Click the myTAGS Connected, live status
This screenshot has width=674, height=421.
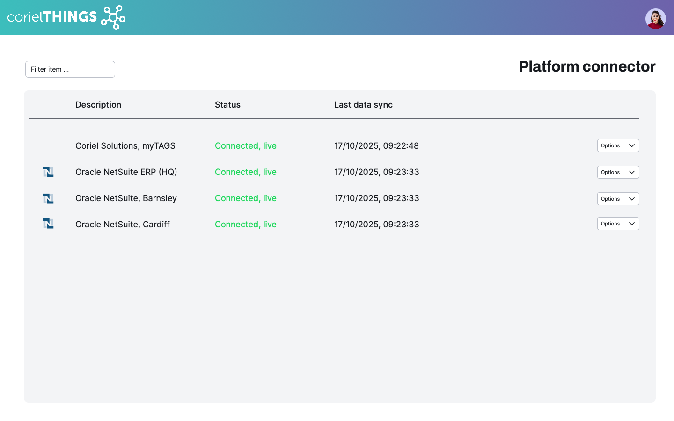[x=245, y=146]
